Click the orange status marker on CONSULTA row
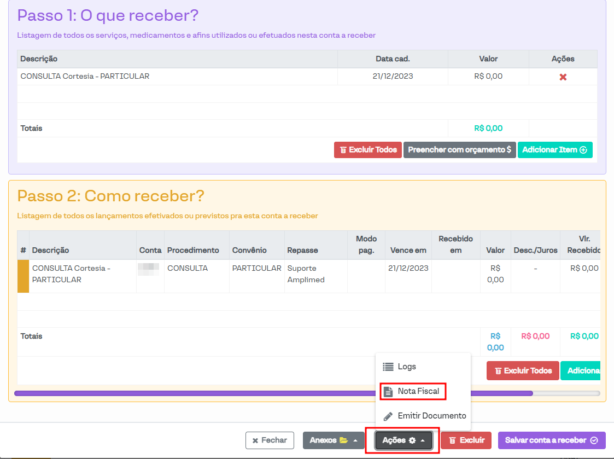 pos(24,276)
